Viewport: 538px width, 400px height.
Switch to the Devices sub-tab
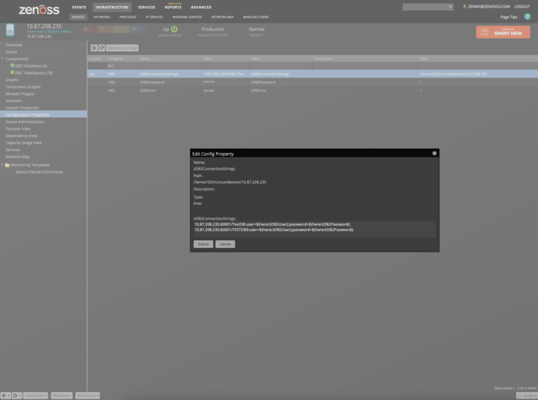coord(78,17)
